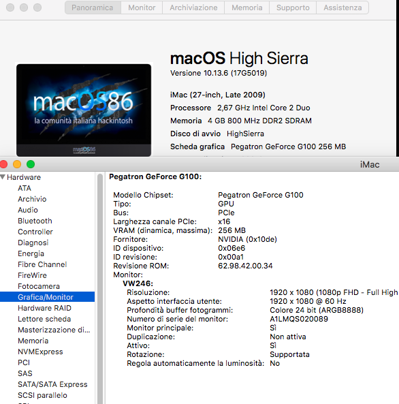Select Archivio in the sidebar

pos(32,199)
